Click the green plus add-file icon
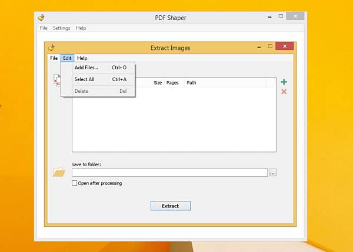This screenshot has width=353, height=252. point(284,82)
